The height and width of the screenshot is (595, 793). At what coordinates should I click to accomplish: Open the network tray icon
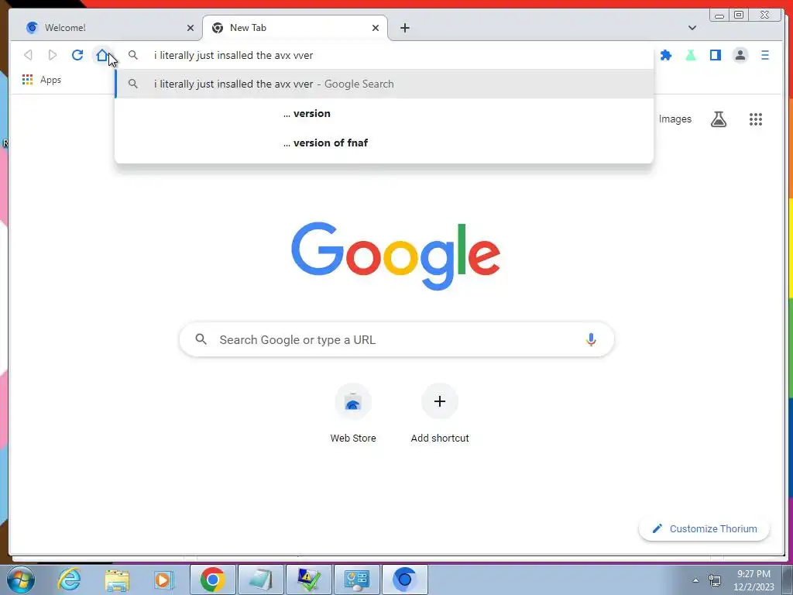point(715,580)
